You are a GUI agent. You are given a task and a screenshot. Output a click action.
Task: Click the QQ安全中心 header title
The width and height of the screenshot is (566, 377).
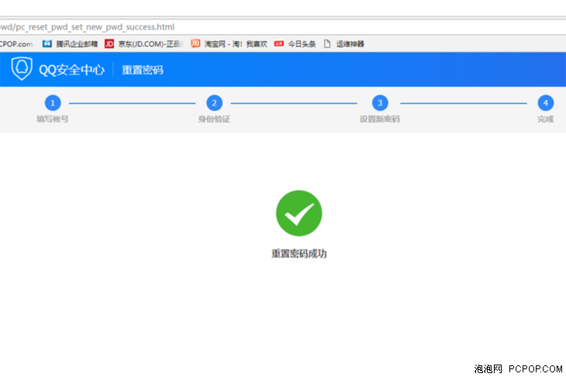tap(72, 70)
